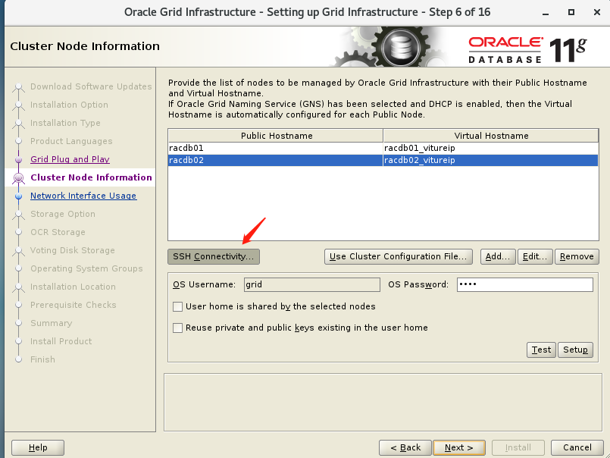This screenshot has width=610, height=458.
Task: Focus the OS Username field
Action: coord(312,284)
